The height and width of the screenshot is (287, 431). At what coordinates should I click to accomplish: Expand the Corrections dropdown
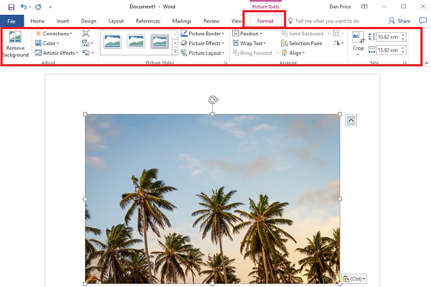point(53,33)
